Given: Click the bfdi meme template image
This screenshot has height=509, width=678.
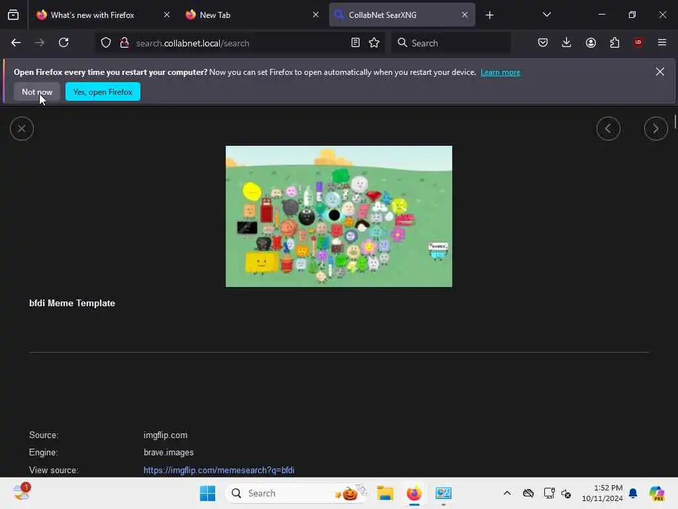Looking at the screenshot, I should coord(339,217).
